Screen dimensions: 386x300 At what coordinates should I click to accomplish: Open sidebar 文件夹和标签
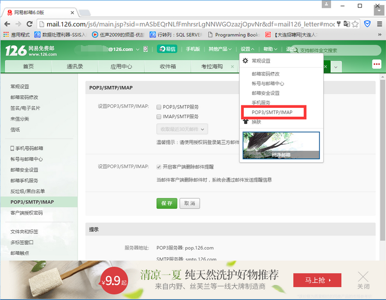tap(25, 231)
